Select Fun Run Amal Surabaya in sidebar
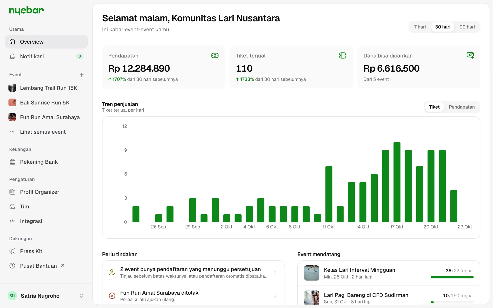Screen dimensions: 493x308 click(x=46, y=117)
